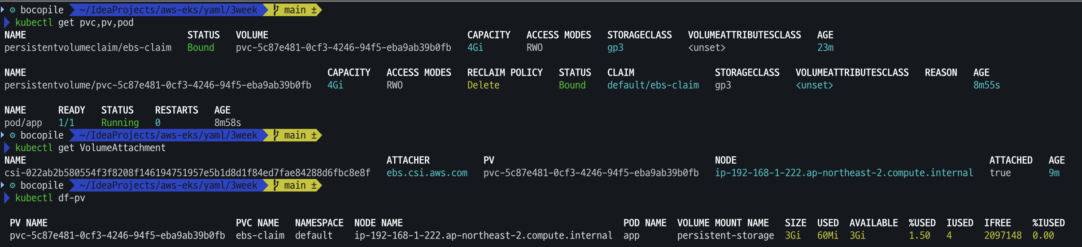The image size is (1082, 247).
Task: Click the VOLUMEATTRIBUTESCLASS header in the PVC table
Action: [x=744, y=35]
